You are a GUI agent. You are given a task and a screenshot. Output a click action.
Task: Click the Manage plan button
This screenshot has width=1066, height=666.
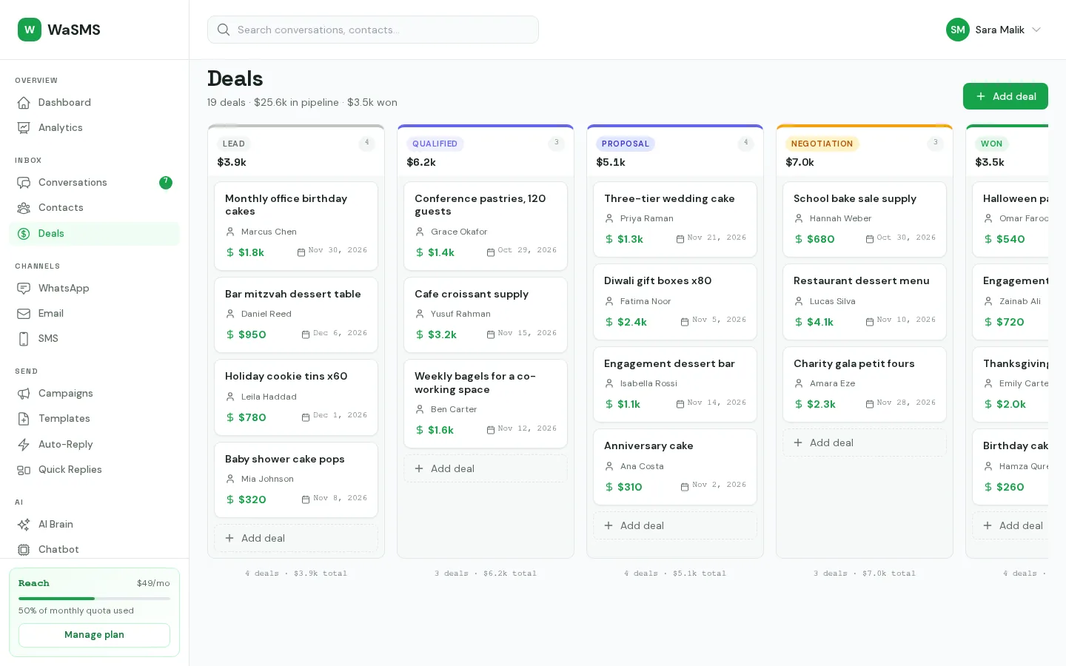[x=94, y=635]
